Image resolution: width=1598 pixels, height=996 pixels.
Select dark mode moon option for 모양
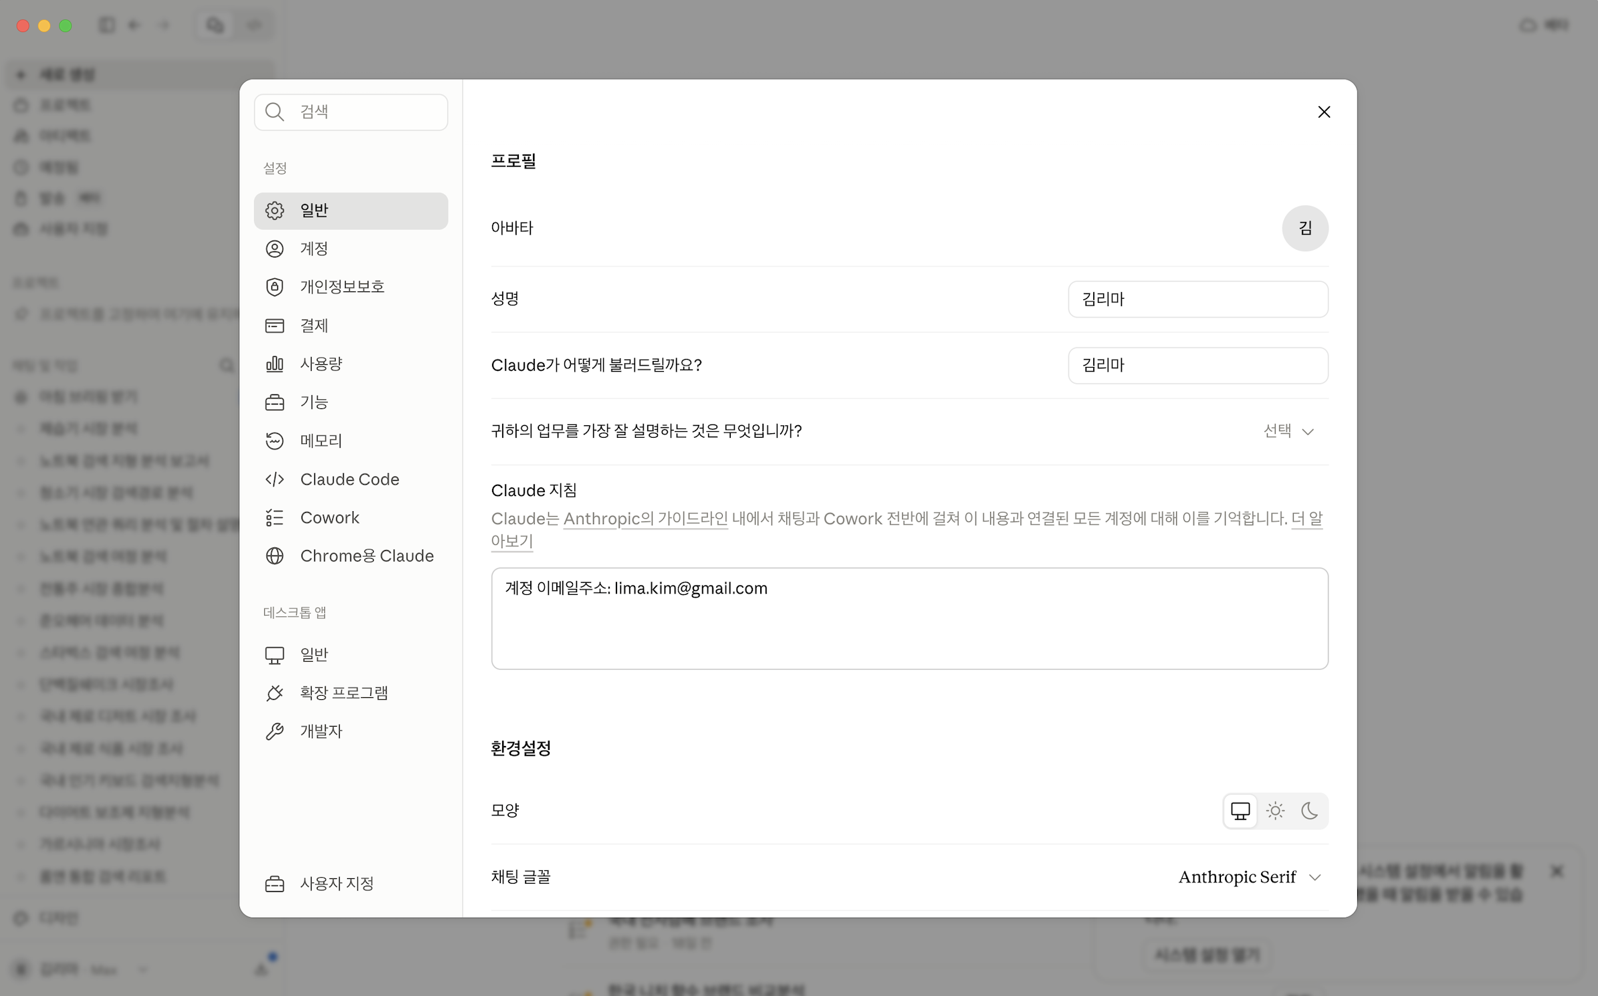[1309, 811]
